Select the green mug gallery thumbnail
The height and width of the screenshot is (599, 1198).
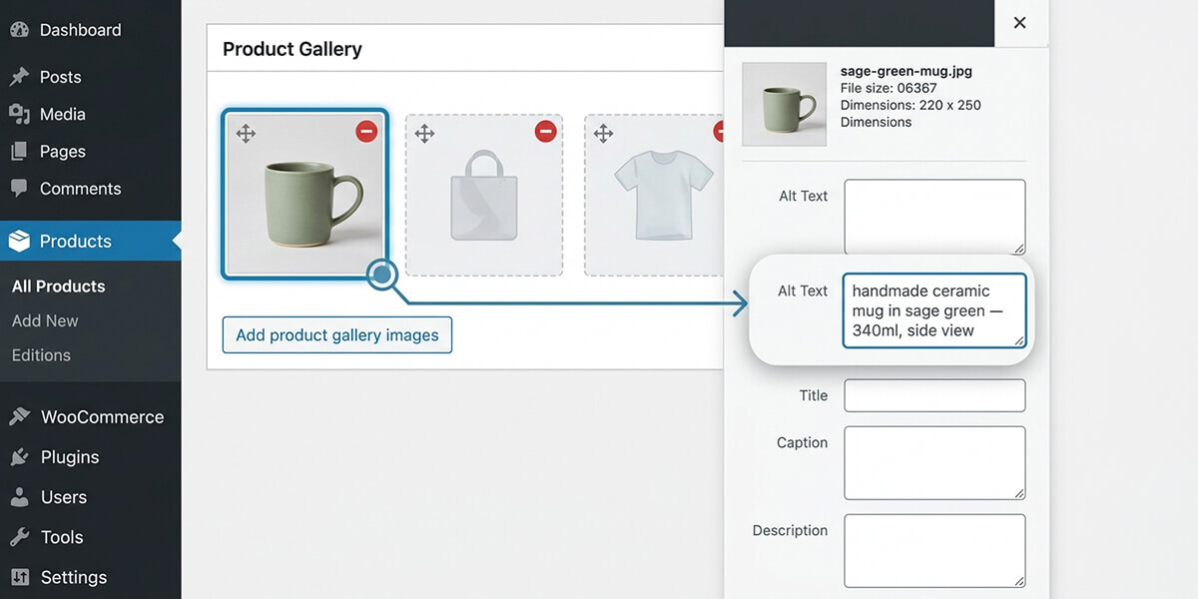[x=304, y=195]
